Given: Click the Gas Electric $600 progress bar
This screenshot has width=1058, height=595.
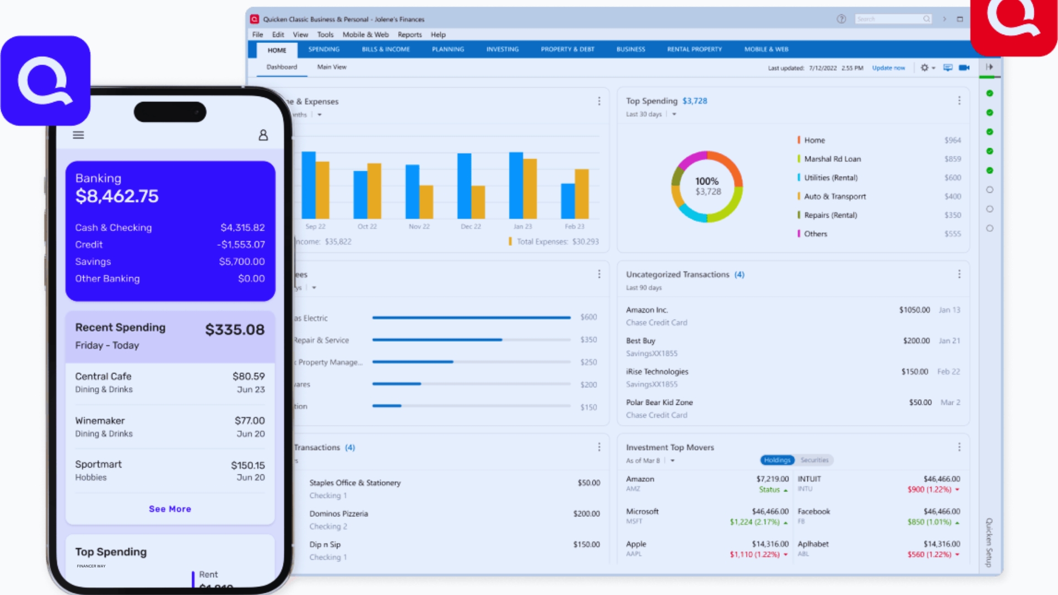Looking at the screenshot, I should (x=471, y=318).
